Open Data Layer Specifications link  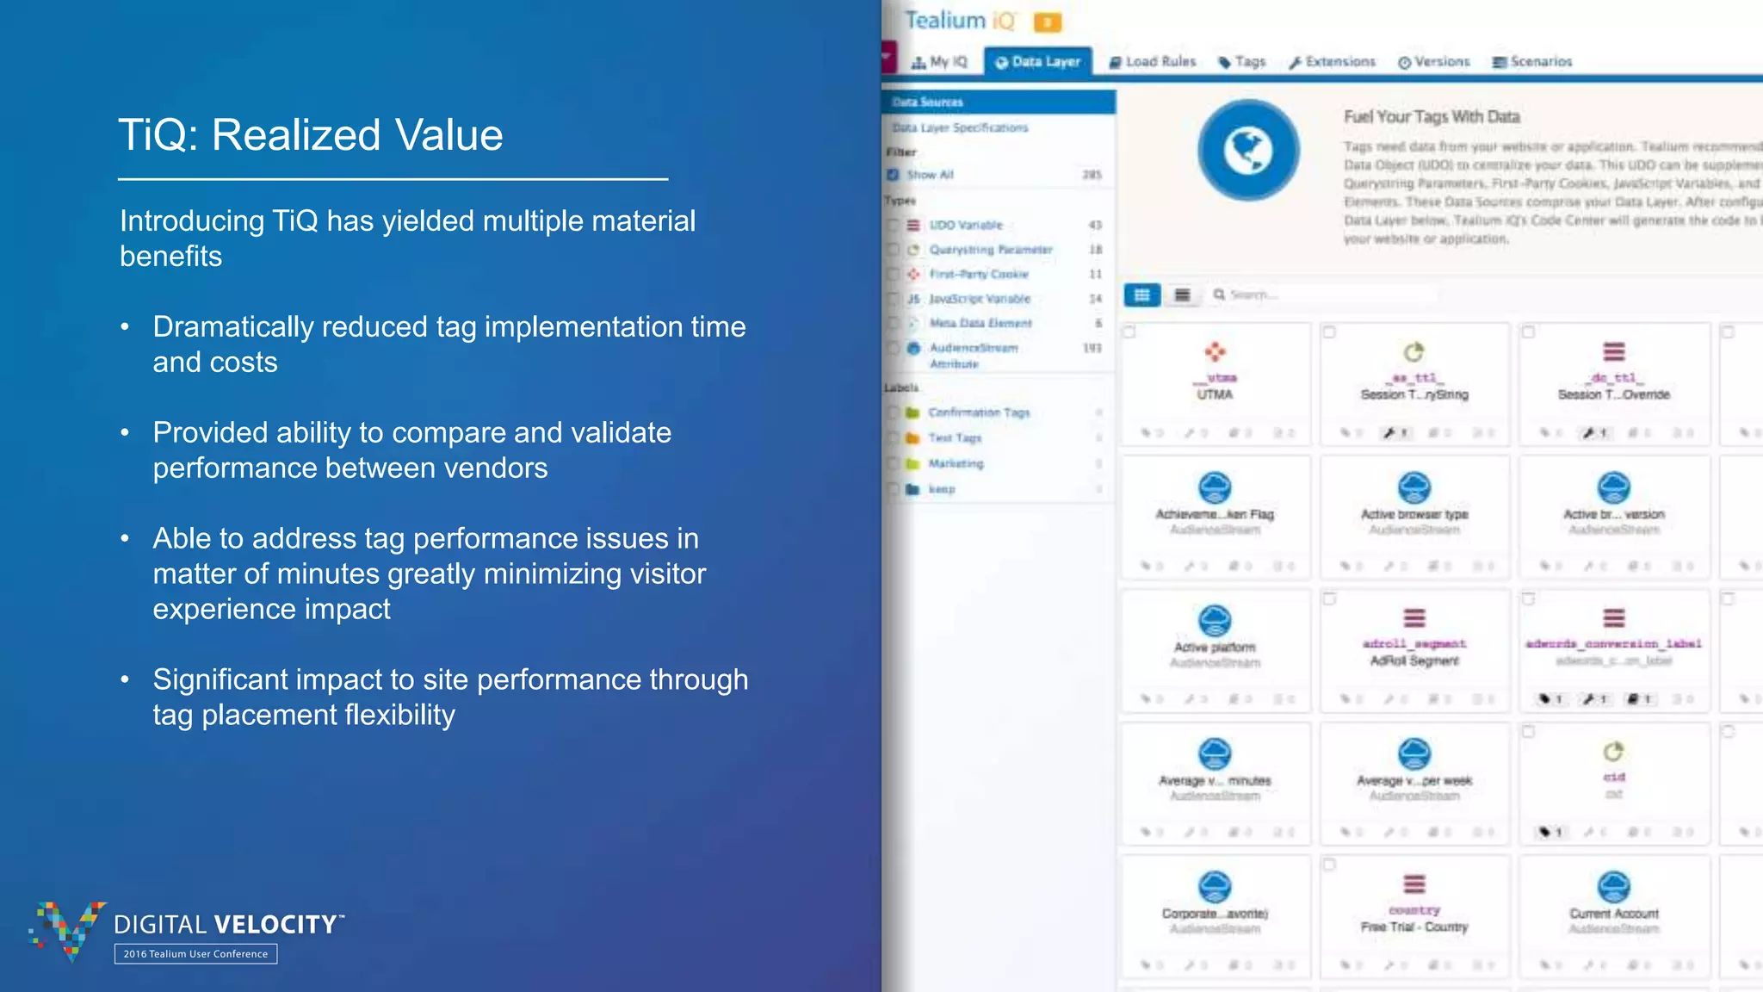pyautogui.click(x=960, y=127)
